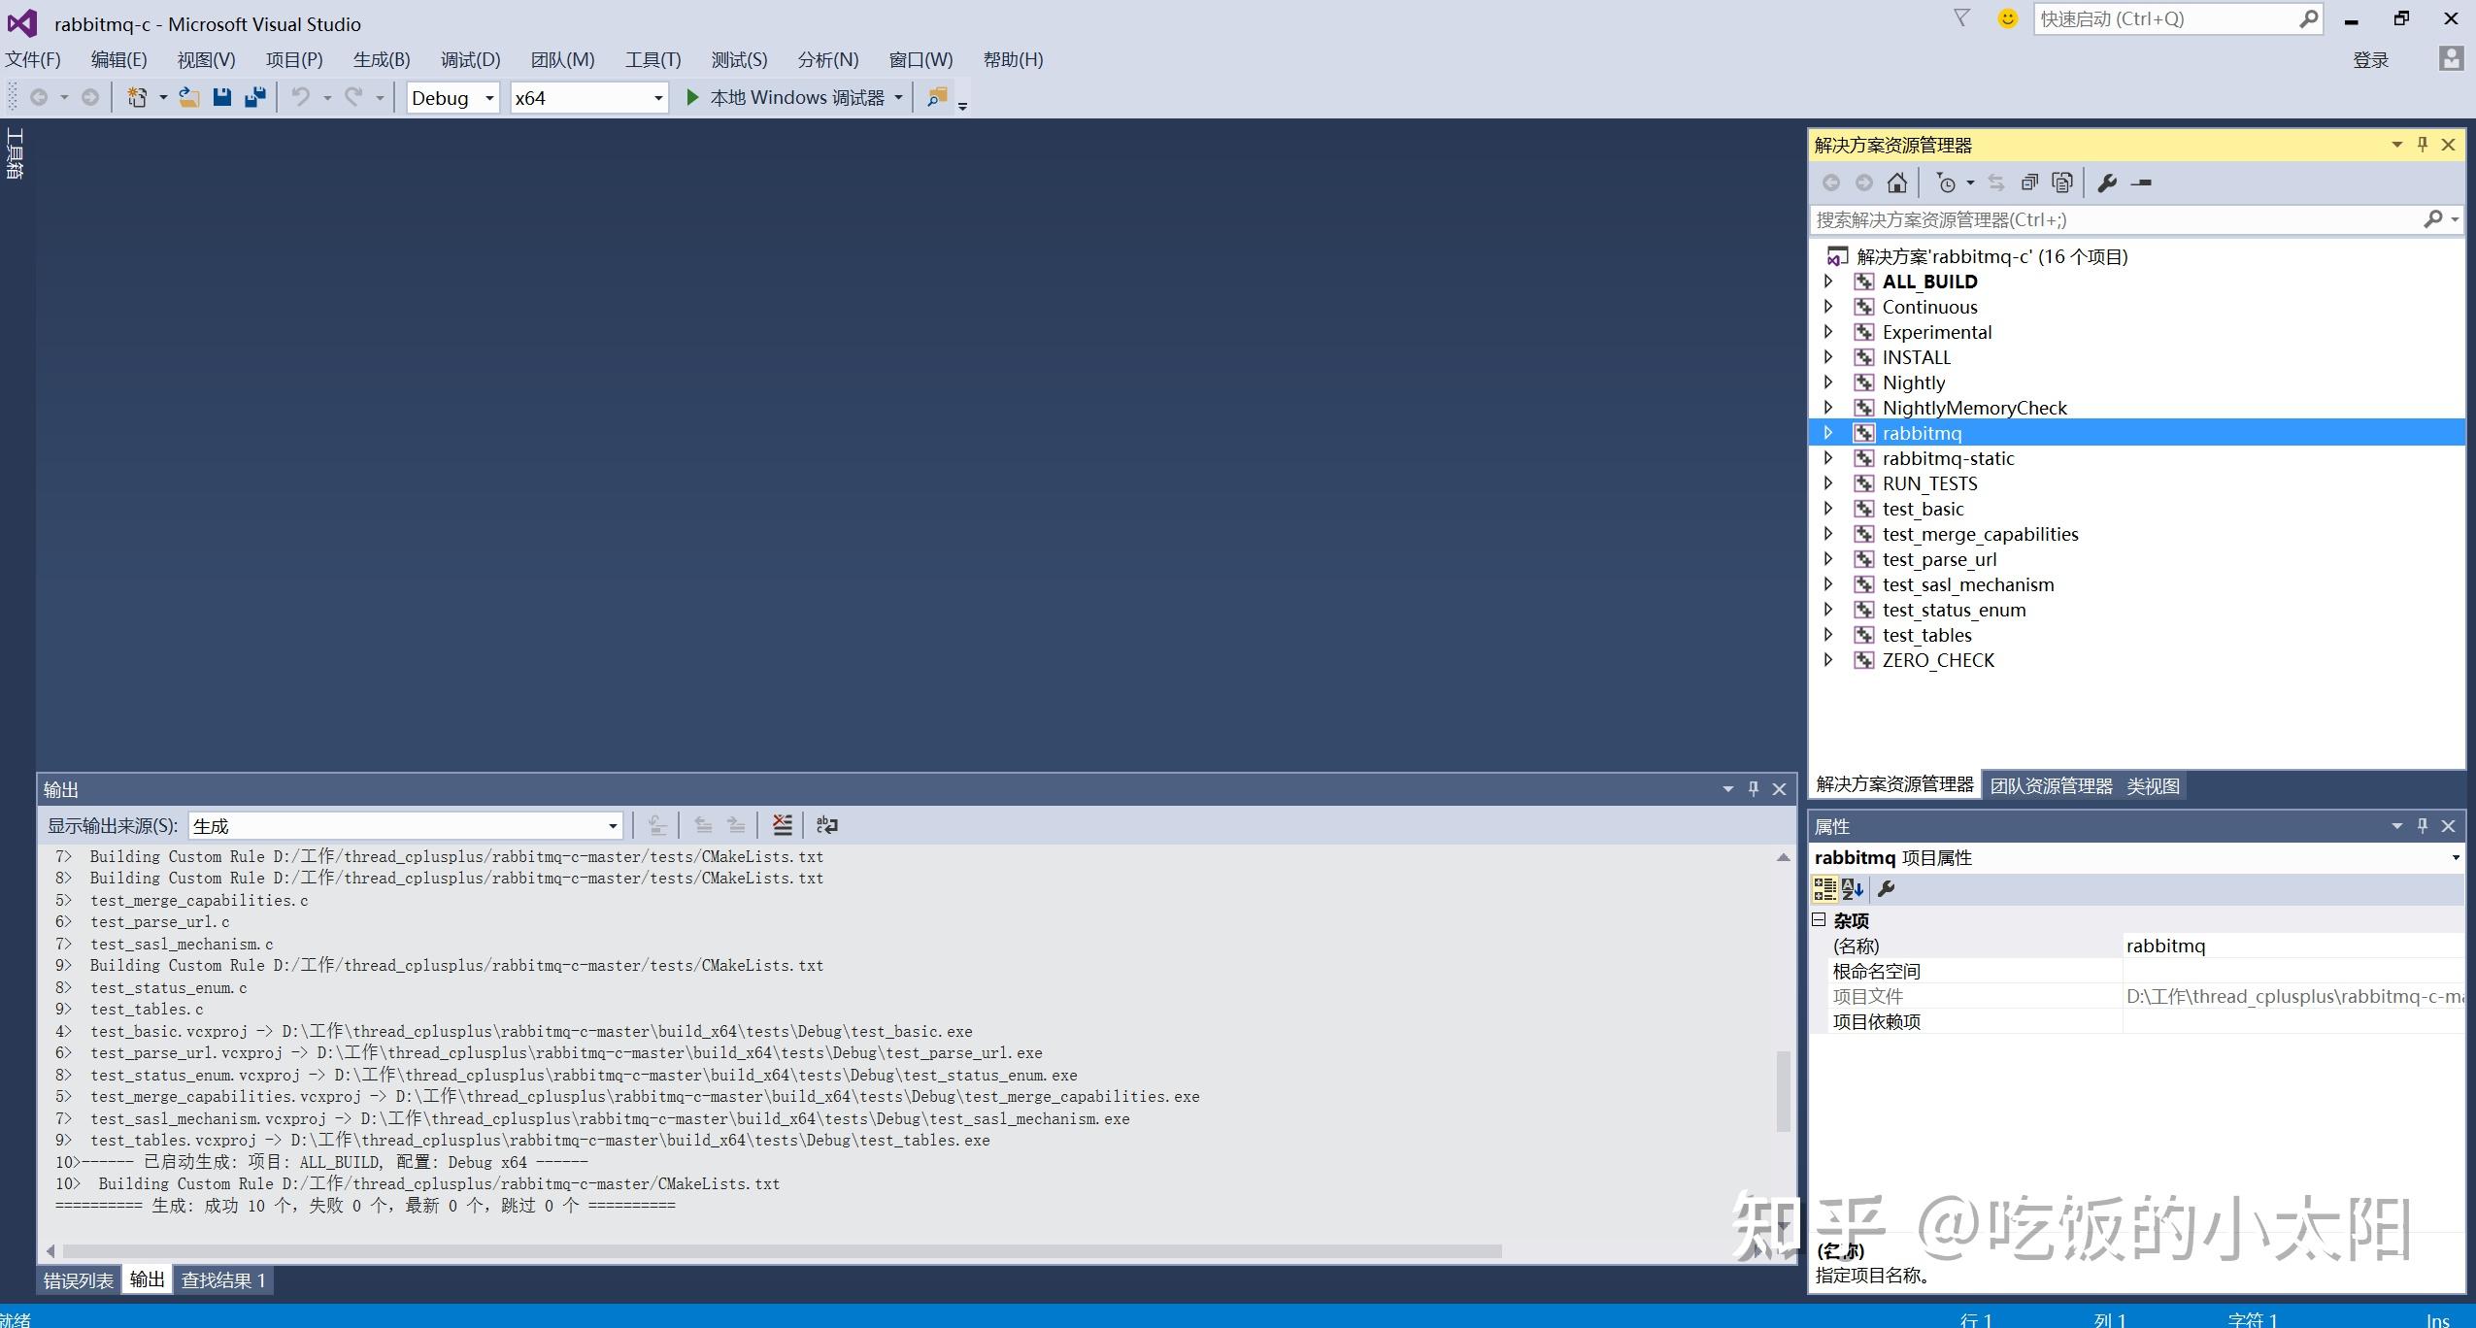The width and height of the screenshot is (2476, 1328).
Task: Clear all output in the output window
Action: (782, 824)
